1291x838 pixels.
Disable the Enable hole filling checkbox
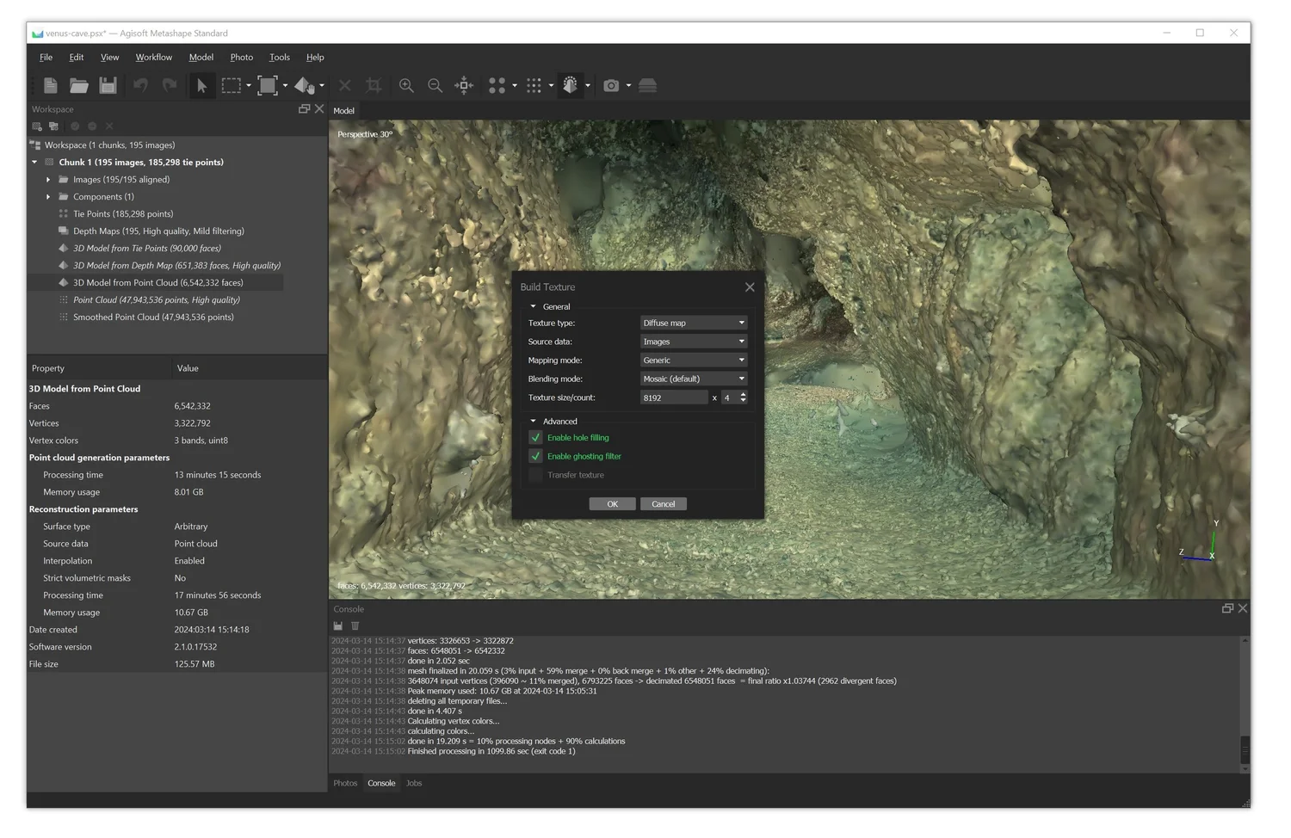click(x=535, y=437)
